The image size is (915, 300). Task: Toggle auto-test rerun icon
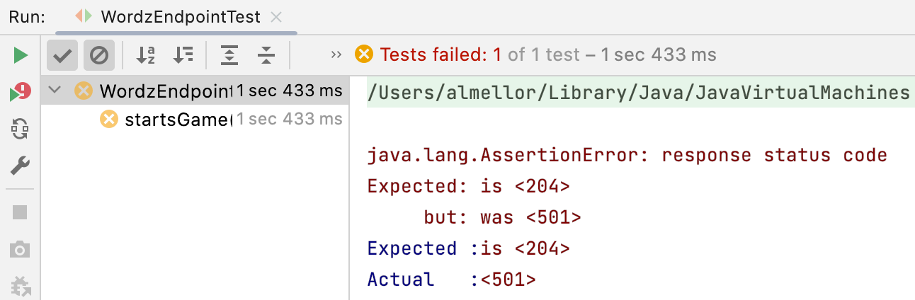[21, 129]
